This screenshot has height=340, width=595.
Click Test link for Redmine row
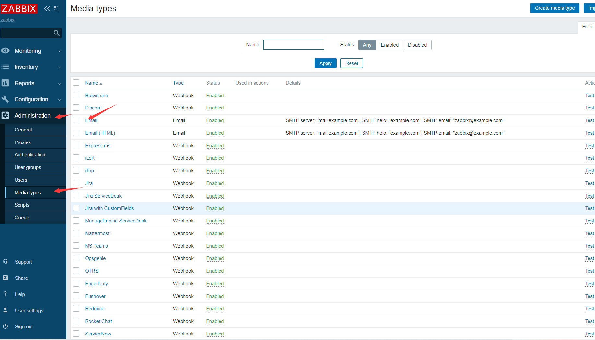point(589,308)
